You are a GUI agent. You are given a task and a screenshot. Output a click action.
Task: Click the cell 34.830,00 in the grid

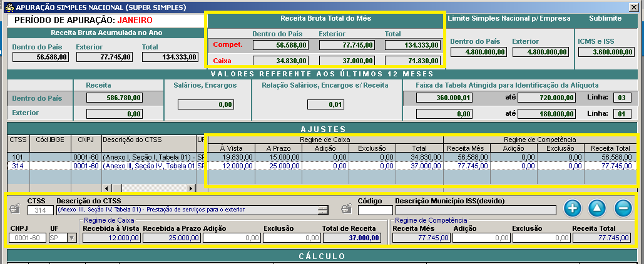(419, 157)
